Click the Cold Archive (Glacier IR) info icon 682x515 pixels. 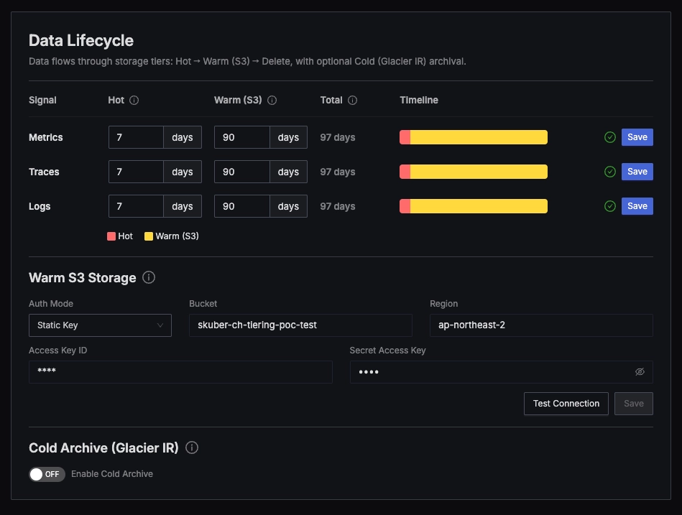click(x=192, y=447)
